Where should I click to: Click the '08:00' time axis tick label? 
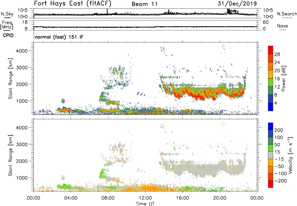[108, 198]
